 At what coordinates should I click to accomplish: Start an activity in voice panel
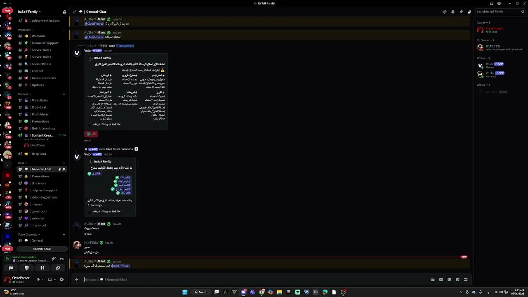click(42, 268)
